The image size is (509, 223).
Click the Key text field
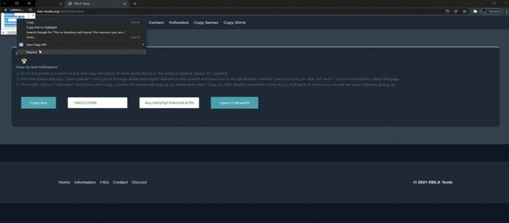point(169,103)
